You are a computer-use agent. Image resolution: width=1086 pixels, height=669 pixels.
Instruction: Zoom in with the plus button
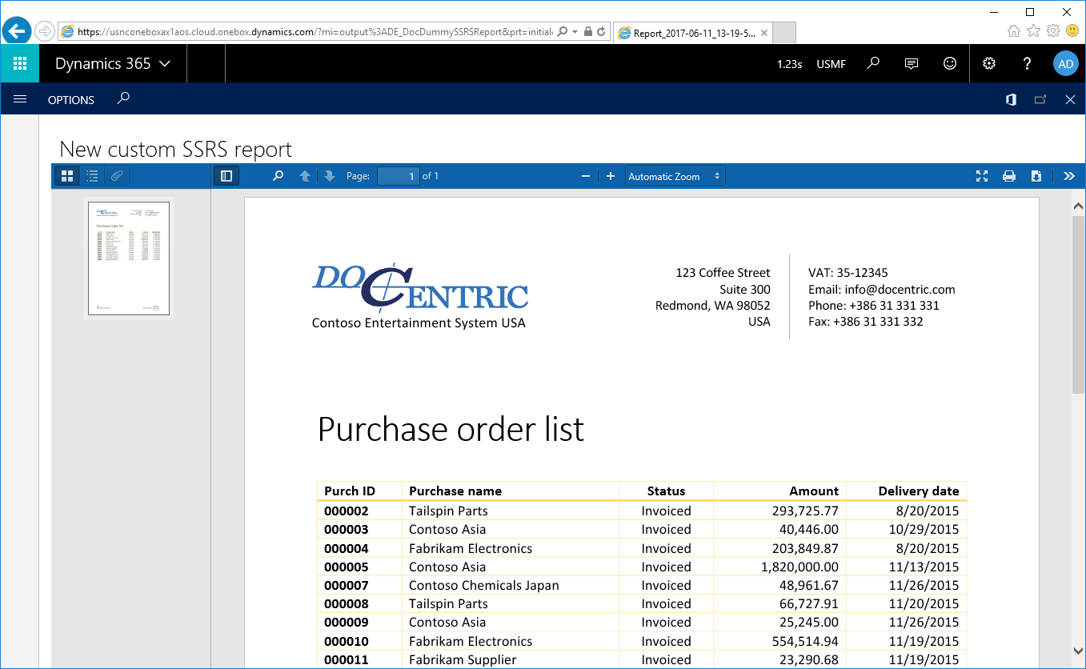click(611, 176)
